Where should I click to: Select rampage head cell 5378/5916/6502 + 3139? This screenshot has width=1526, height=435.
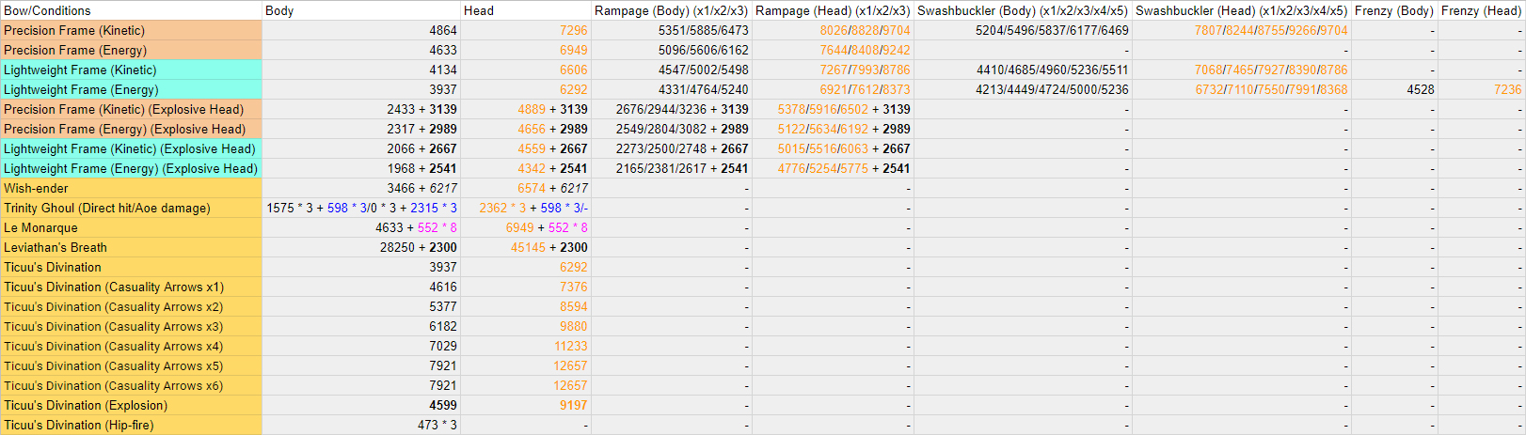click(x=833, y=109)
